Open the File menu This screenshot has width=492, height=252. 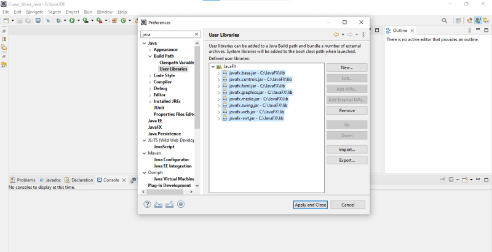pos(6,12)
